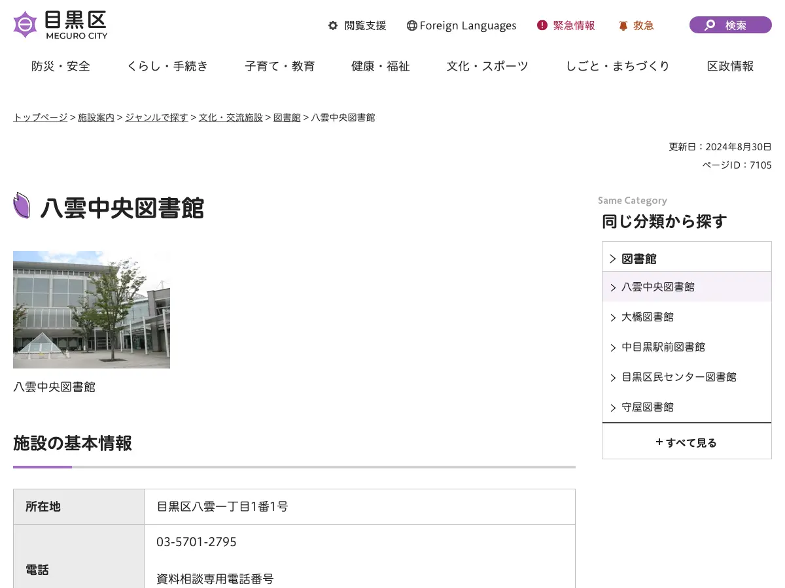
Task: Click the address 目黒区八雲一丁目1番1号
Action: tap(222, 506)
